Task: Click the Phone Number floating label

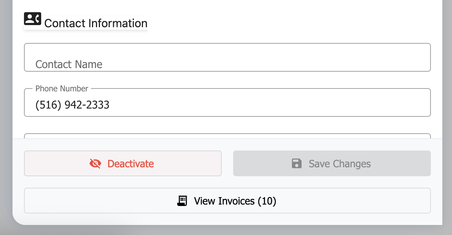Action: [62, 88]
